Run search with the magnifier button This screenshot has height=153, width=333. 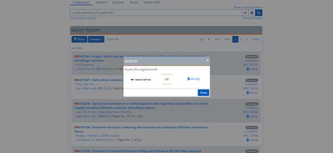pos(258,13)
